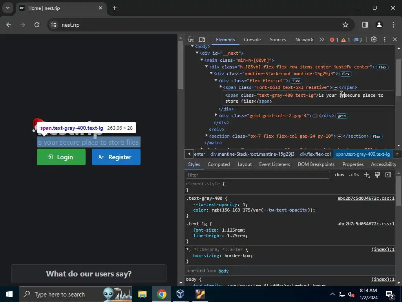Screen dimensions: 402x302
Task: Click the Filter styles input field
Action: 258,175
